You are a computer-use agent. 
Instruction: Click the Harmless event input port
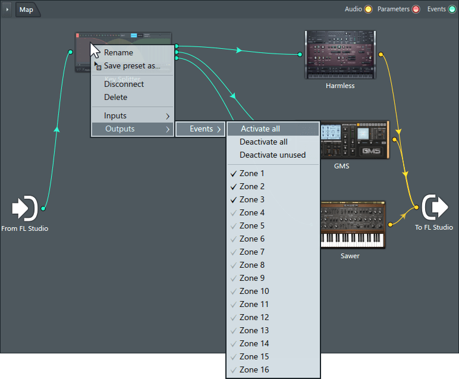[300, 54]
